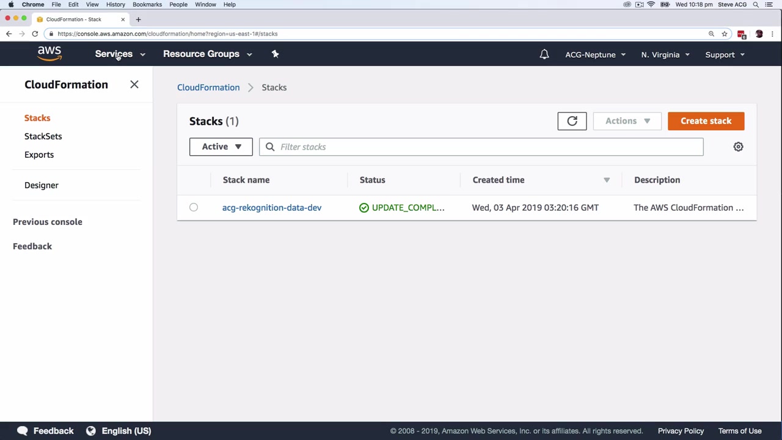Open Exports in the sidebar
Viewport: 782px width, 440px height.
coord(39,155)
